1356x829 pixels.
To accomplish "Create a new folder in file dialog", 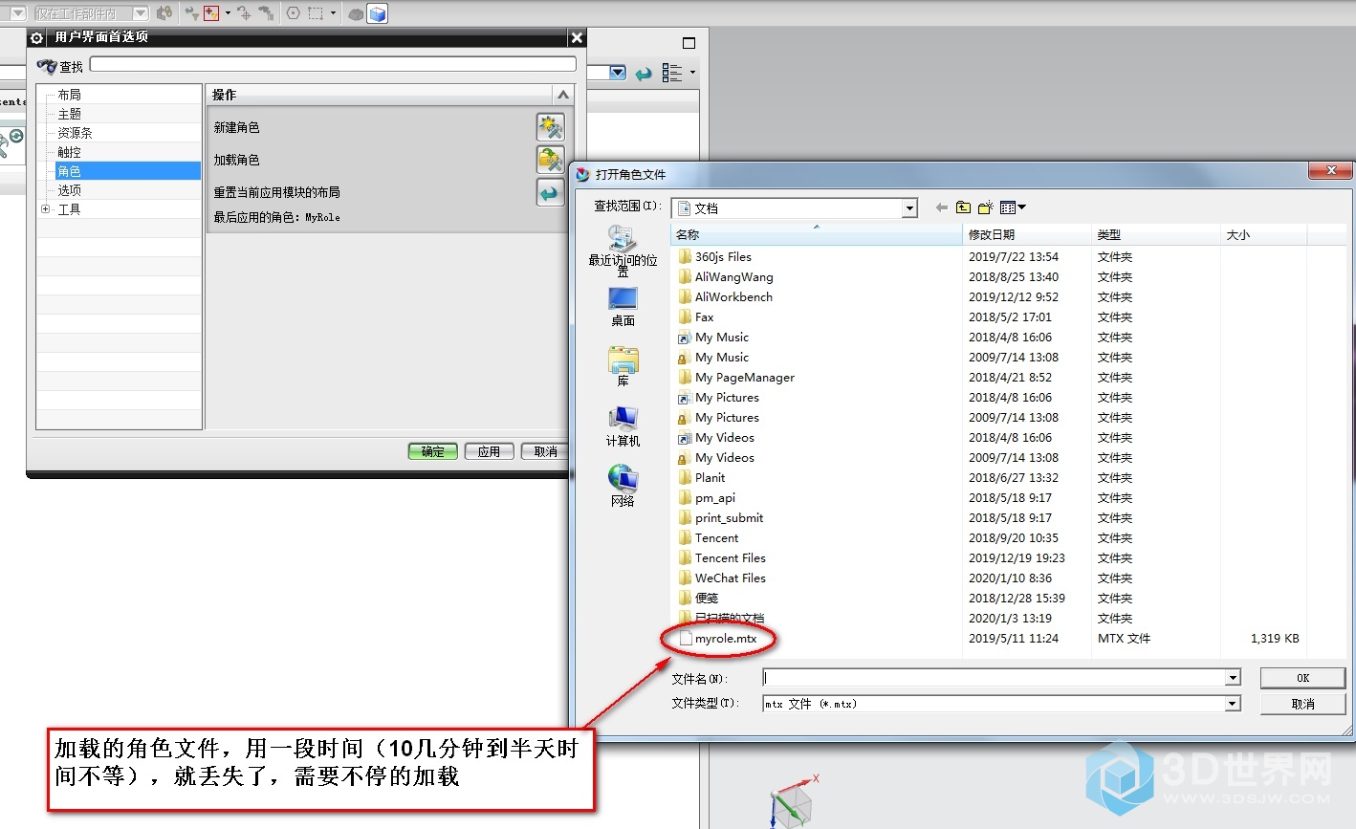I will (x=985, y=207).
